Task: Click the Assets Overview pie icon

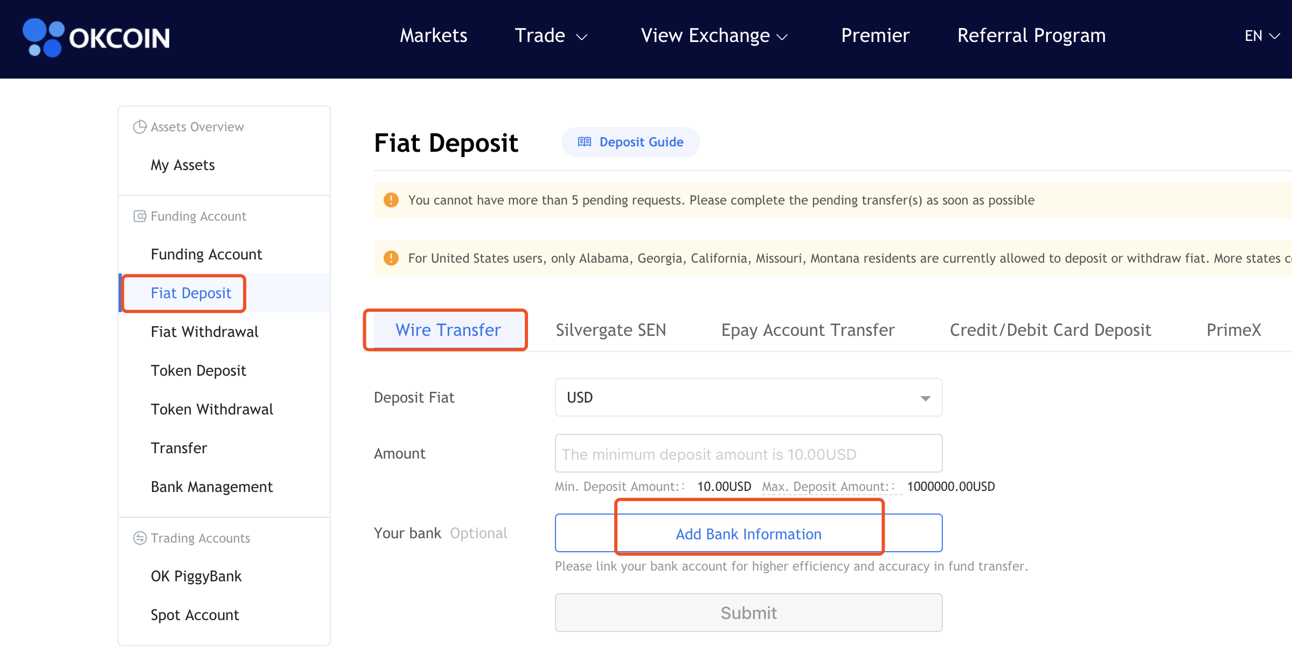Action: coord(140,126)
